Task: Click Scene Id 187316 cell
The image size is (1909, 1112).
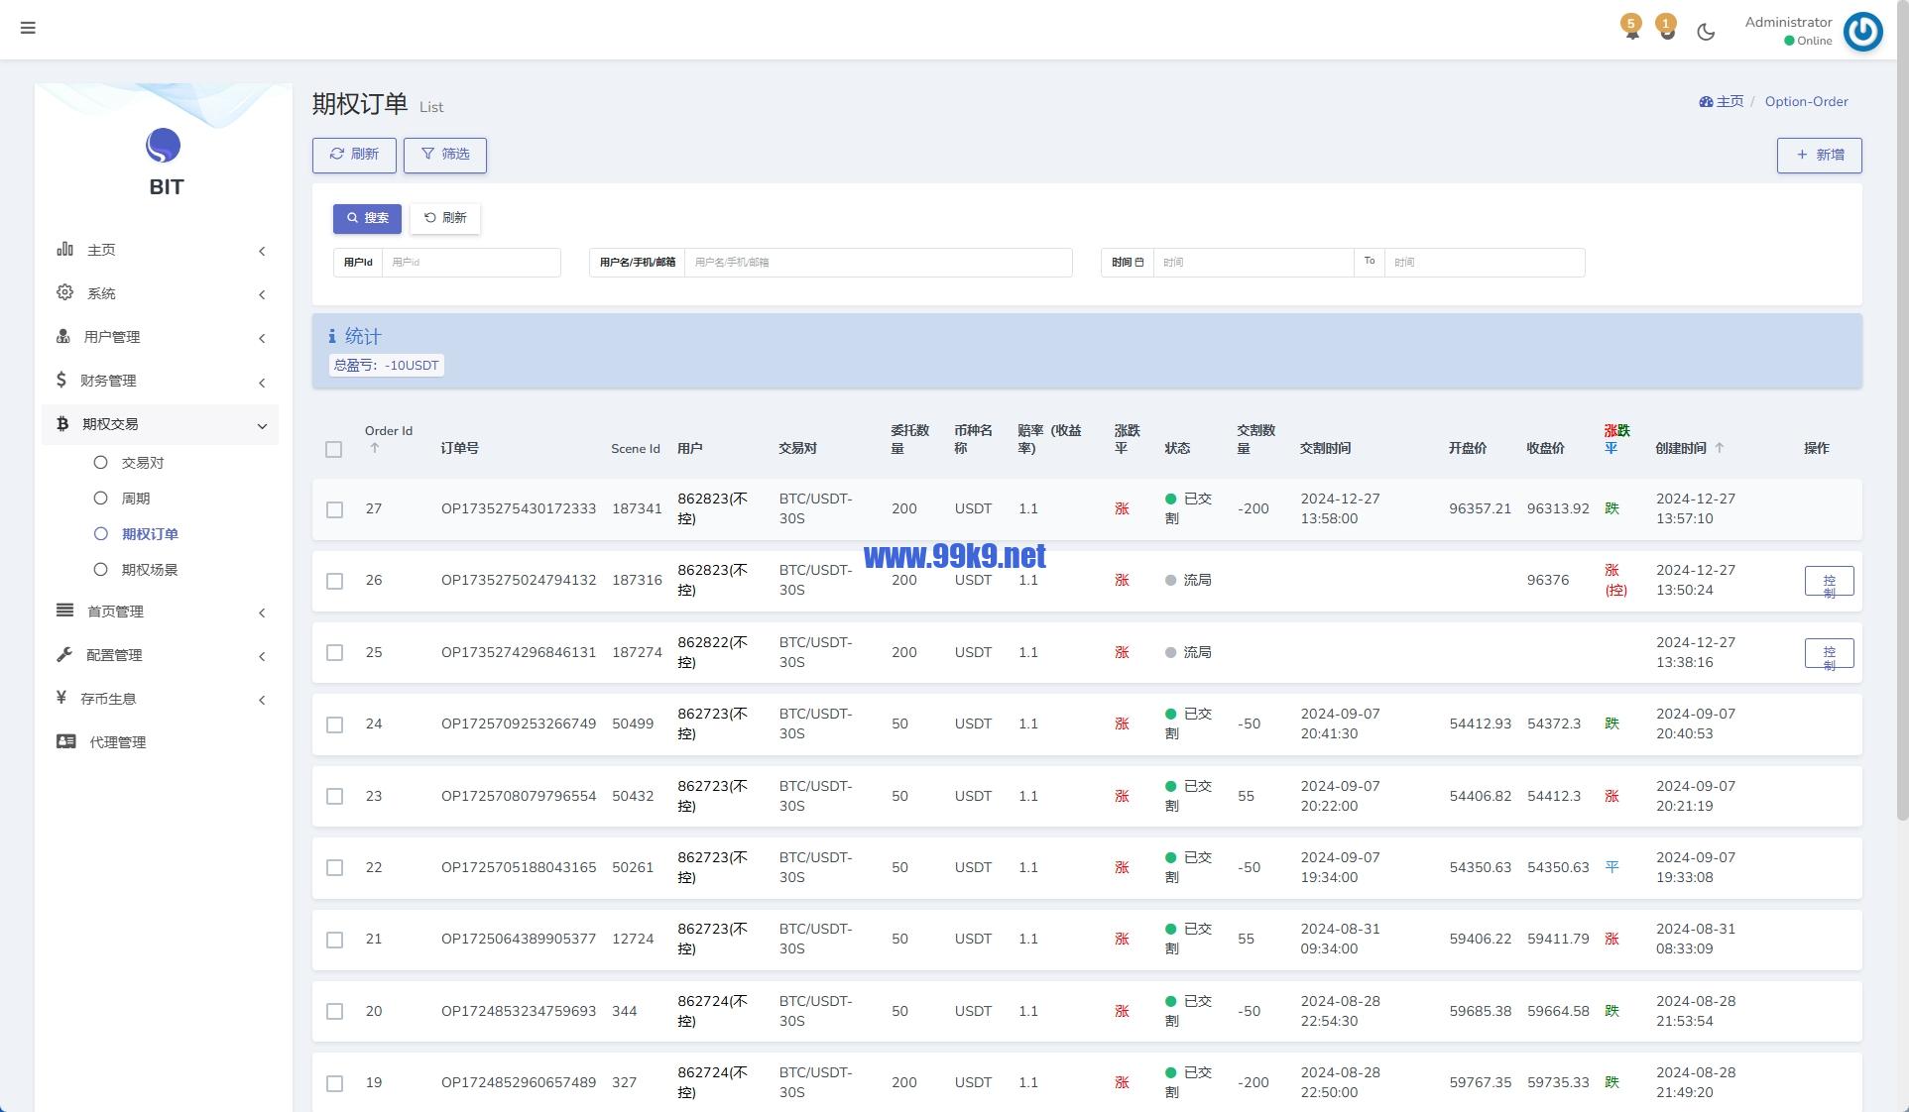Action: pos(637,580)
